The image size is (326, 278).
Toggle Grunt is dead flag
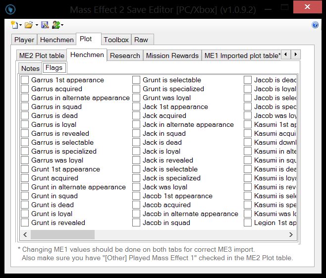[x=25, y=205]
